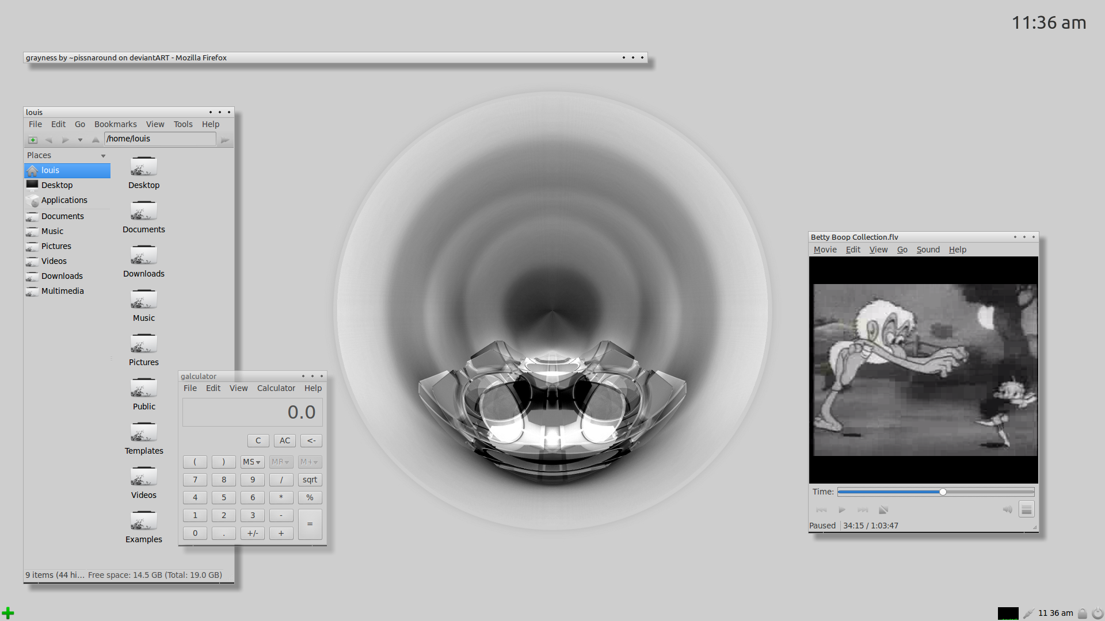
Task: Click the fullscreen icon in movie player
Action: [x=883, y=510]
